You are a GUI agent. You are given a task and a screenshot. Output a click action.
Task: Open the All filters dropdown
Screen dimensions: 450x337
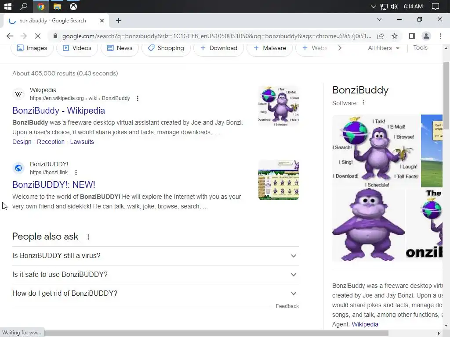(384, 48)
